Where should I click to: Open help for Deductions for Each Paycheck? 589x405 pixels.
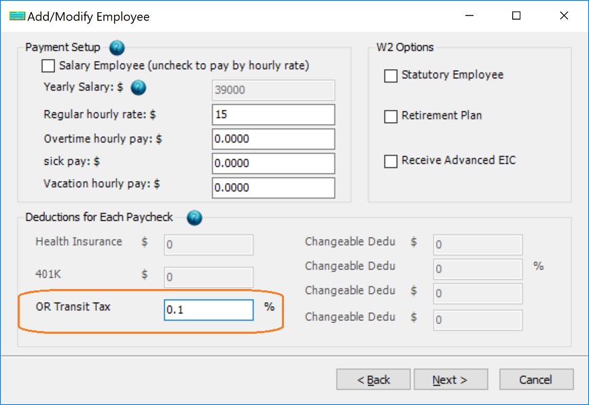(194, 218)
